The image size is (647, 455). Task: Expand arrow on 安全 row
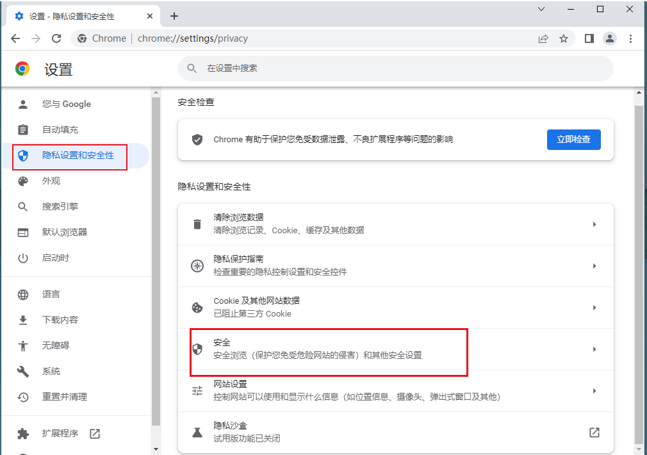click(594, 349)
